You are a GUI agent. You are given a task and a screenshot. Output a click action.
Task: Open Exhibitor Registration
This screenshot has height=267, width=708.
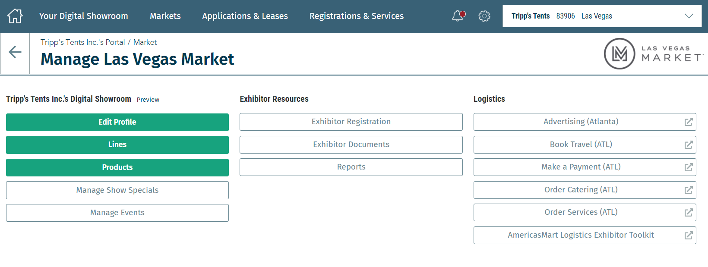click(x=351, y=122)
